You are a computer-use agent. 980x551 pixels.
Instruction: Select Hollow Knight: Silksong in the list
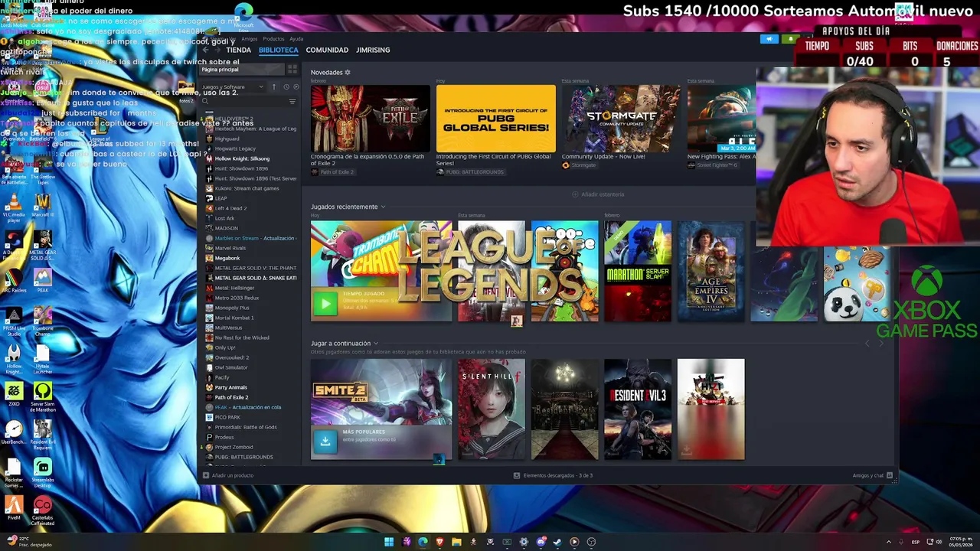pos(242,158)
